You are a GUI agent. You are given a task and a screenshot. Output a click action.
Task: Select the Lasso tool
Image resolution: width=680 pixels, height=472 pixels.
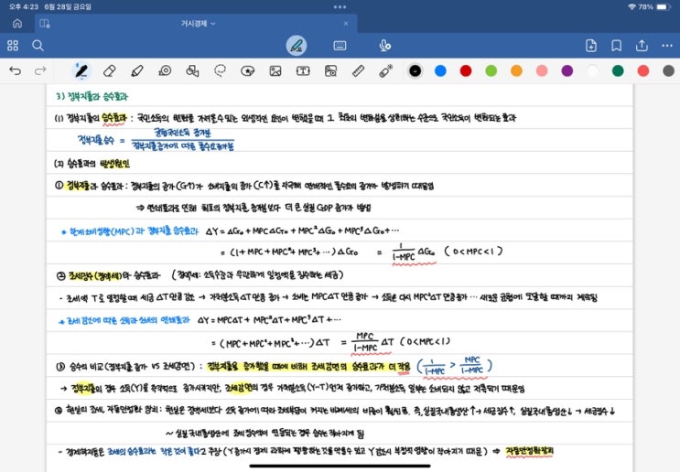pos(221,70)
